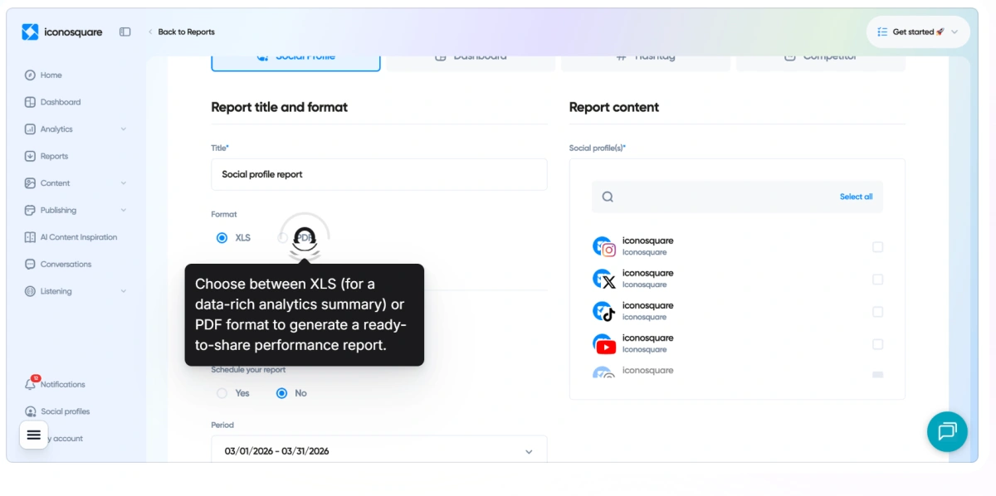Click the Social profiles person icon
The height and width of the screenshot is (496, 996).
[x=31, y=411]
